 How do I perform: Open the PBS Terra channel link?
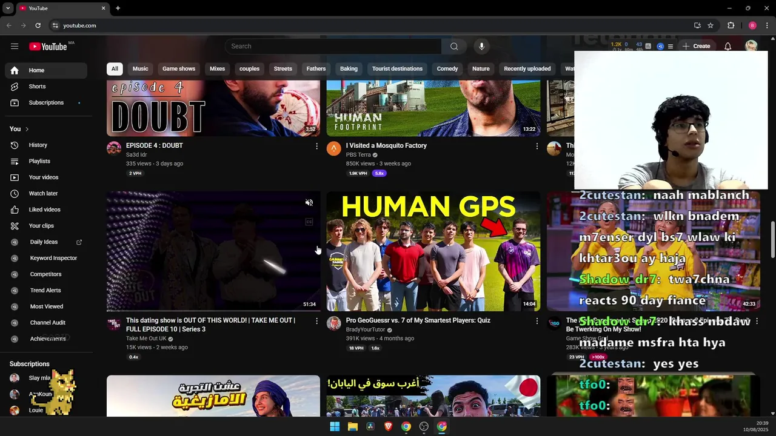pos(358,155)
